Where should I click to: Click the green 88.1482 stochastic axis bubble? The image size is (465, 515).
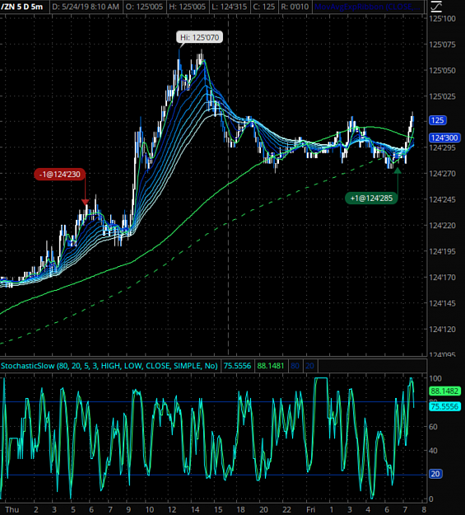click(x=444, y=391)
